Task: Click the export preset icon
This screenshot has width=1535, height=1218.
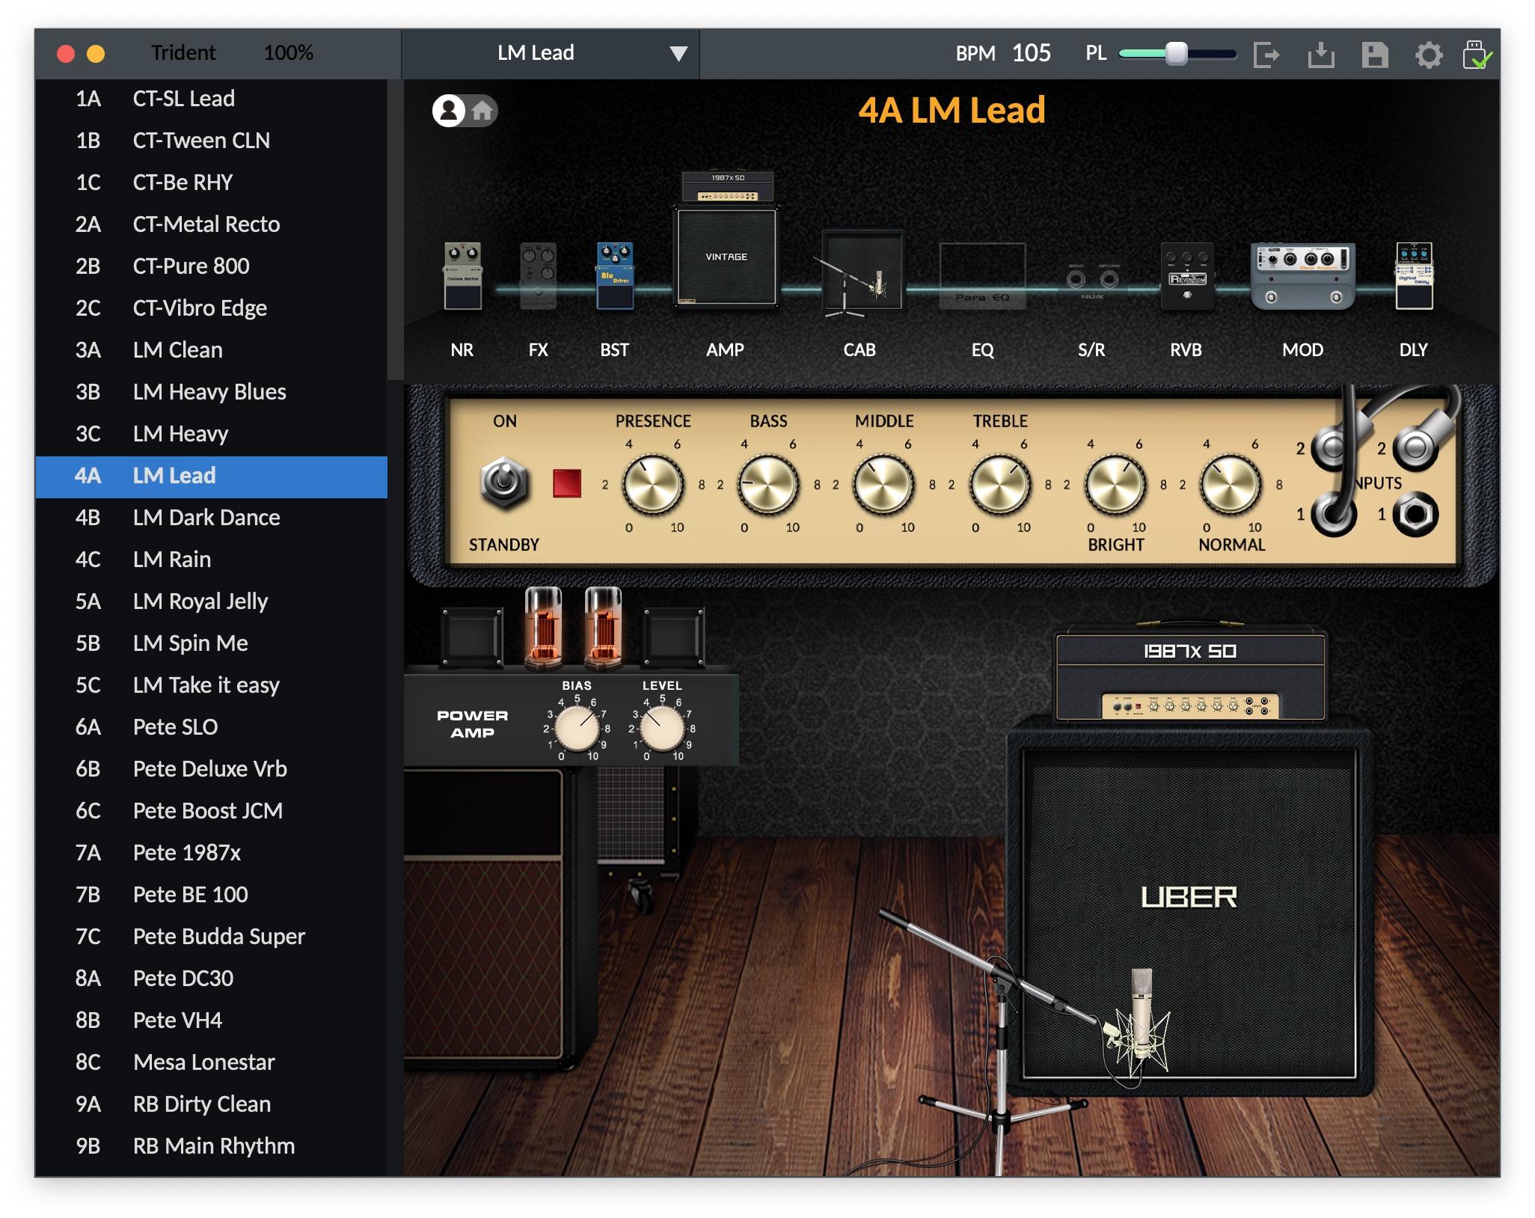Action: click(1267, 53)
